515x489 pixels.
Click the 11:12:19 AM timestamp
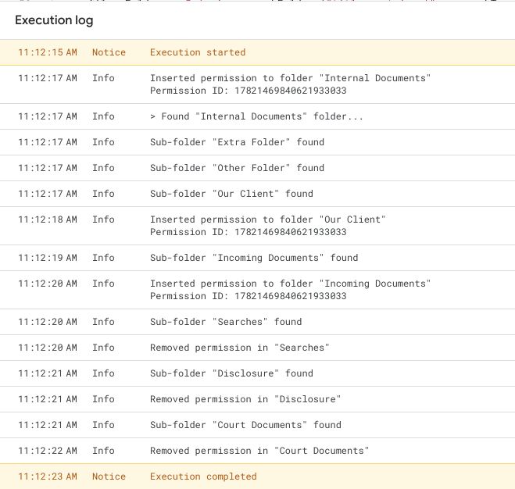coord(48,258)
